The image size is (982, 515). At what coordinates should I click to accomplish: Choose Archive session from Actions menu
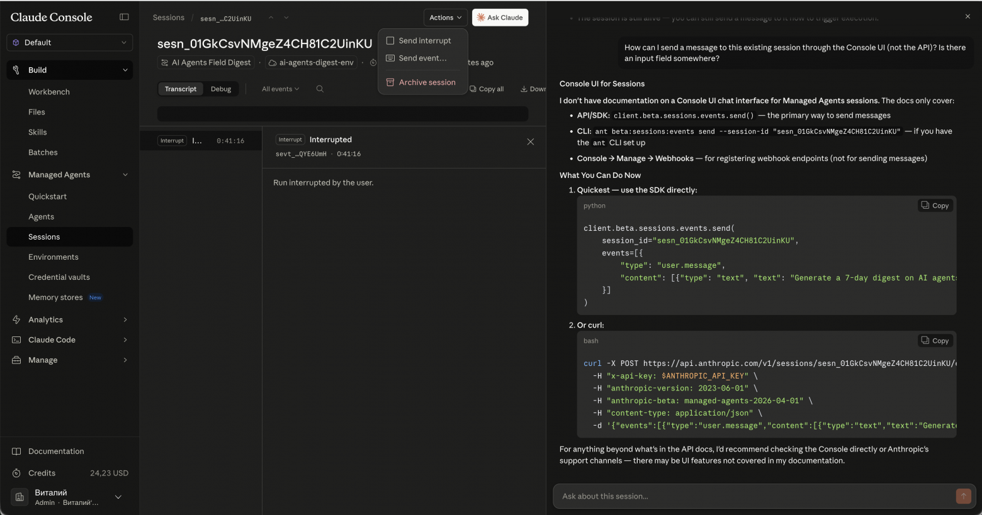click(x=422, y=82)
